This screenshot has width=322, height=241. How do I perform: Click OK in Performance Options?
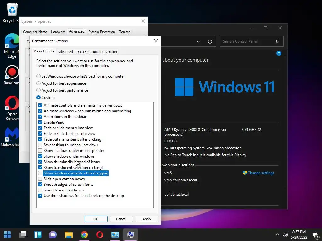point(96,219)
